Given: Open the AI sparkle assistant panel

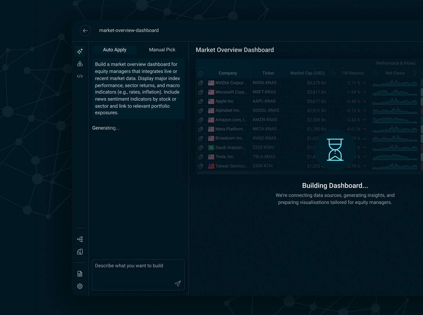Looking at the screenshot, I should point(80,51).
